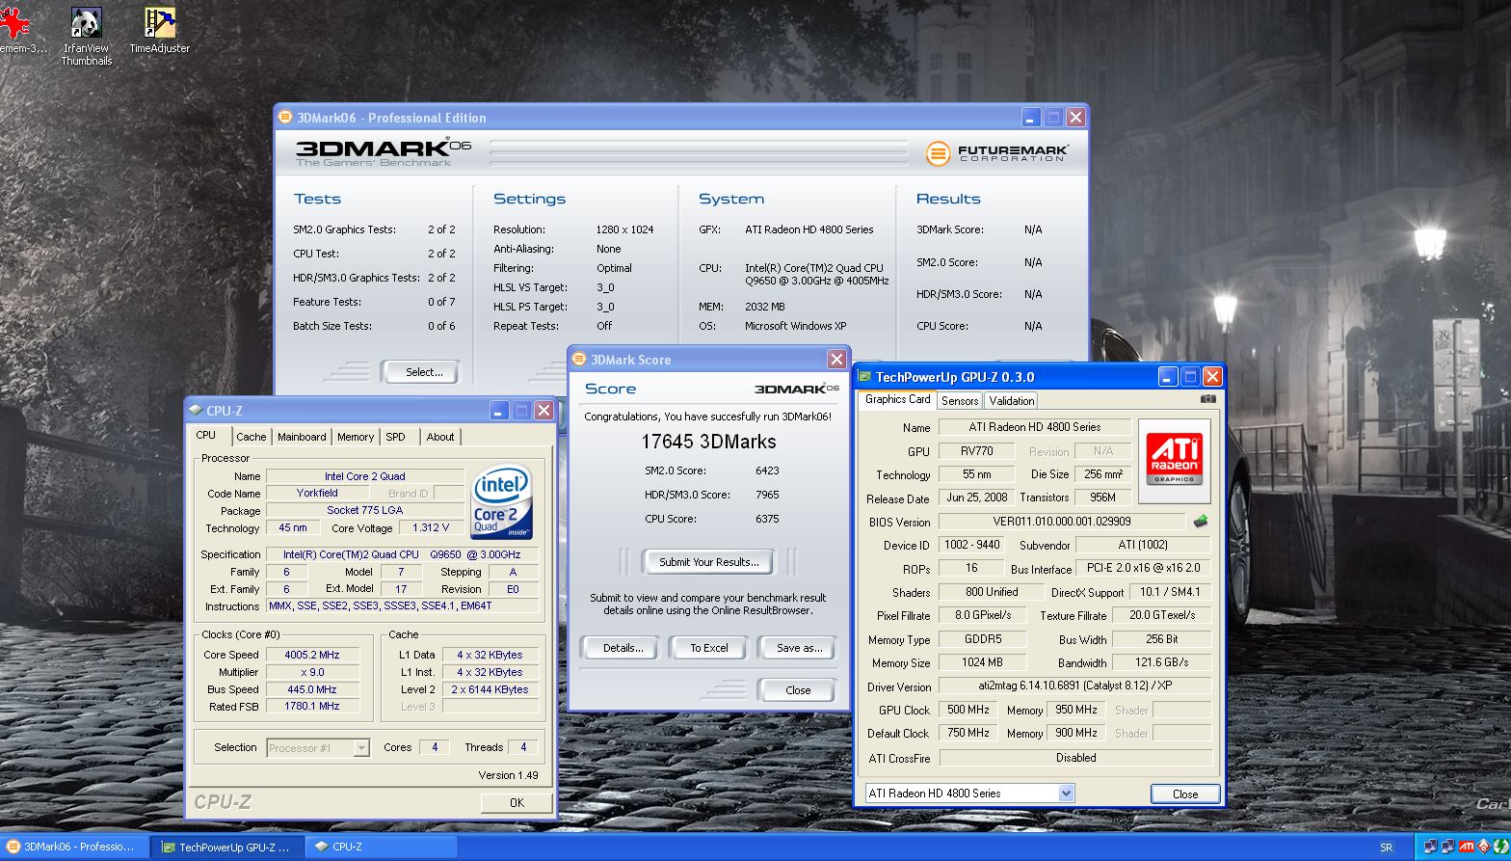The width and height of the screenshot is (1511, 861).
Task: Click the CPU-Z title bar icon
Action: [196, 411]
